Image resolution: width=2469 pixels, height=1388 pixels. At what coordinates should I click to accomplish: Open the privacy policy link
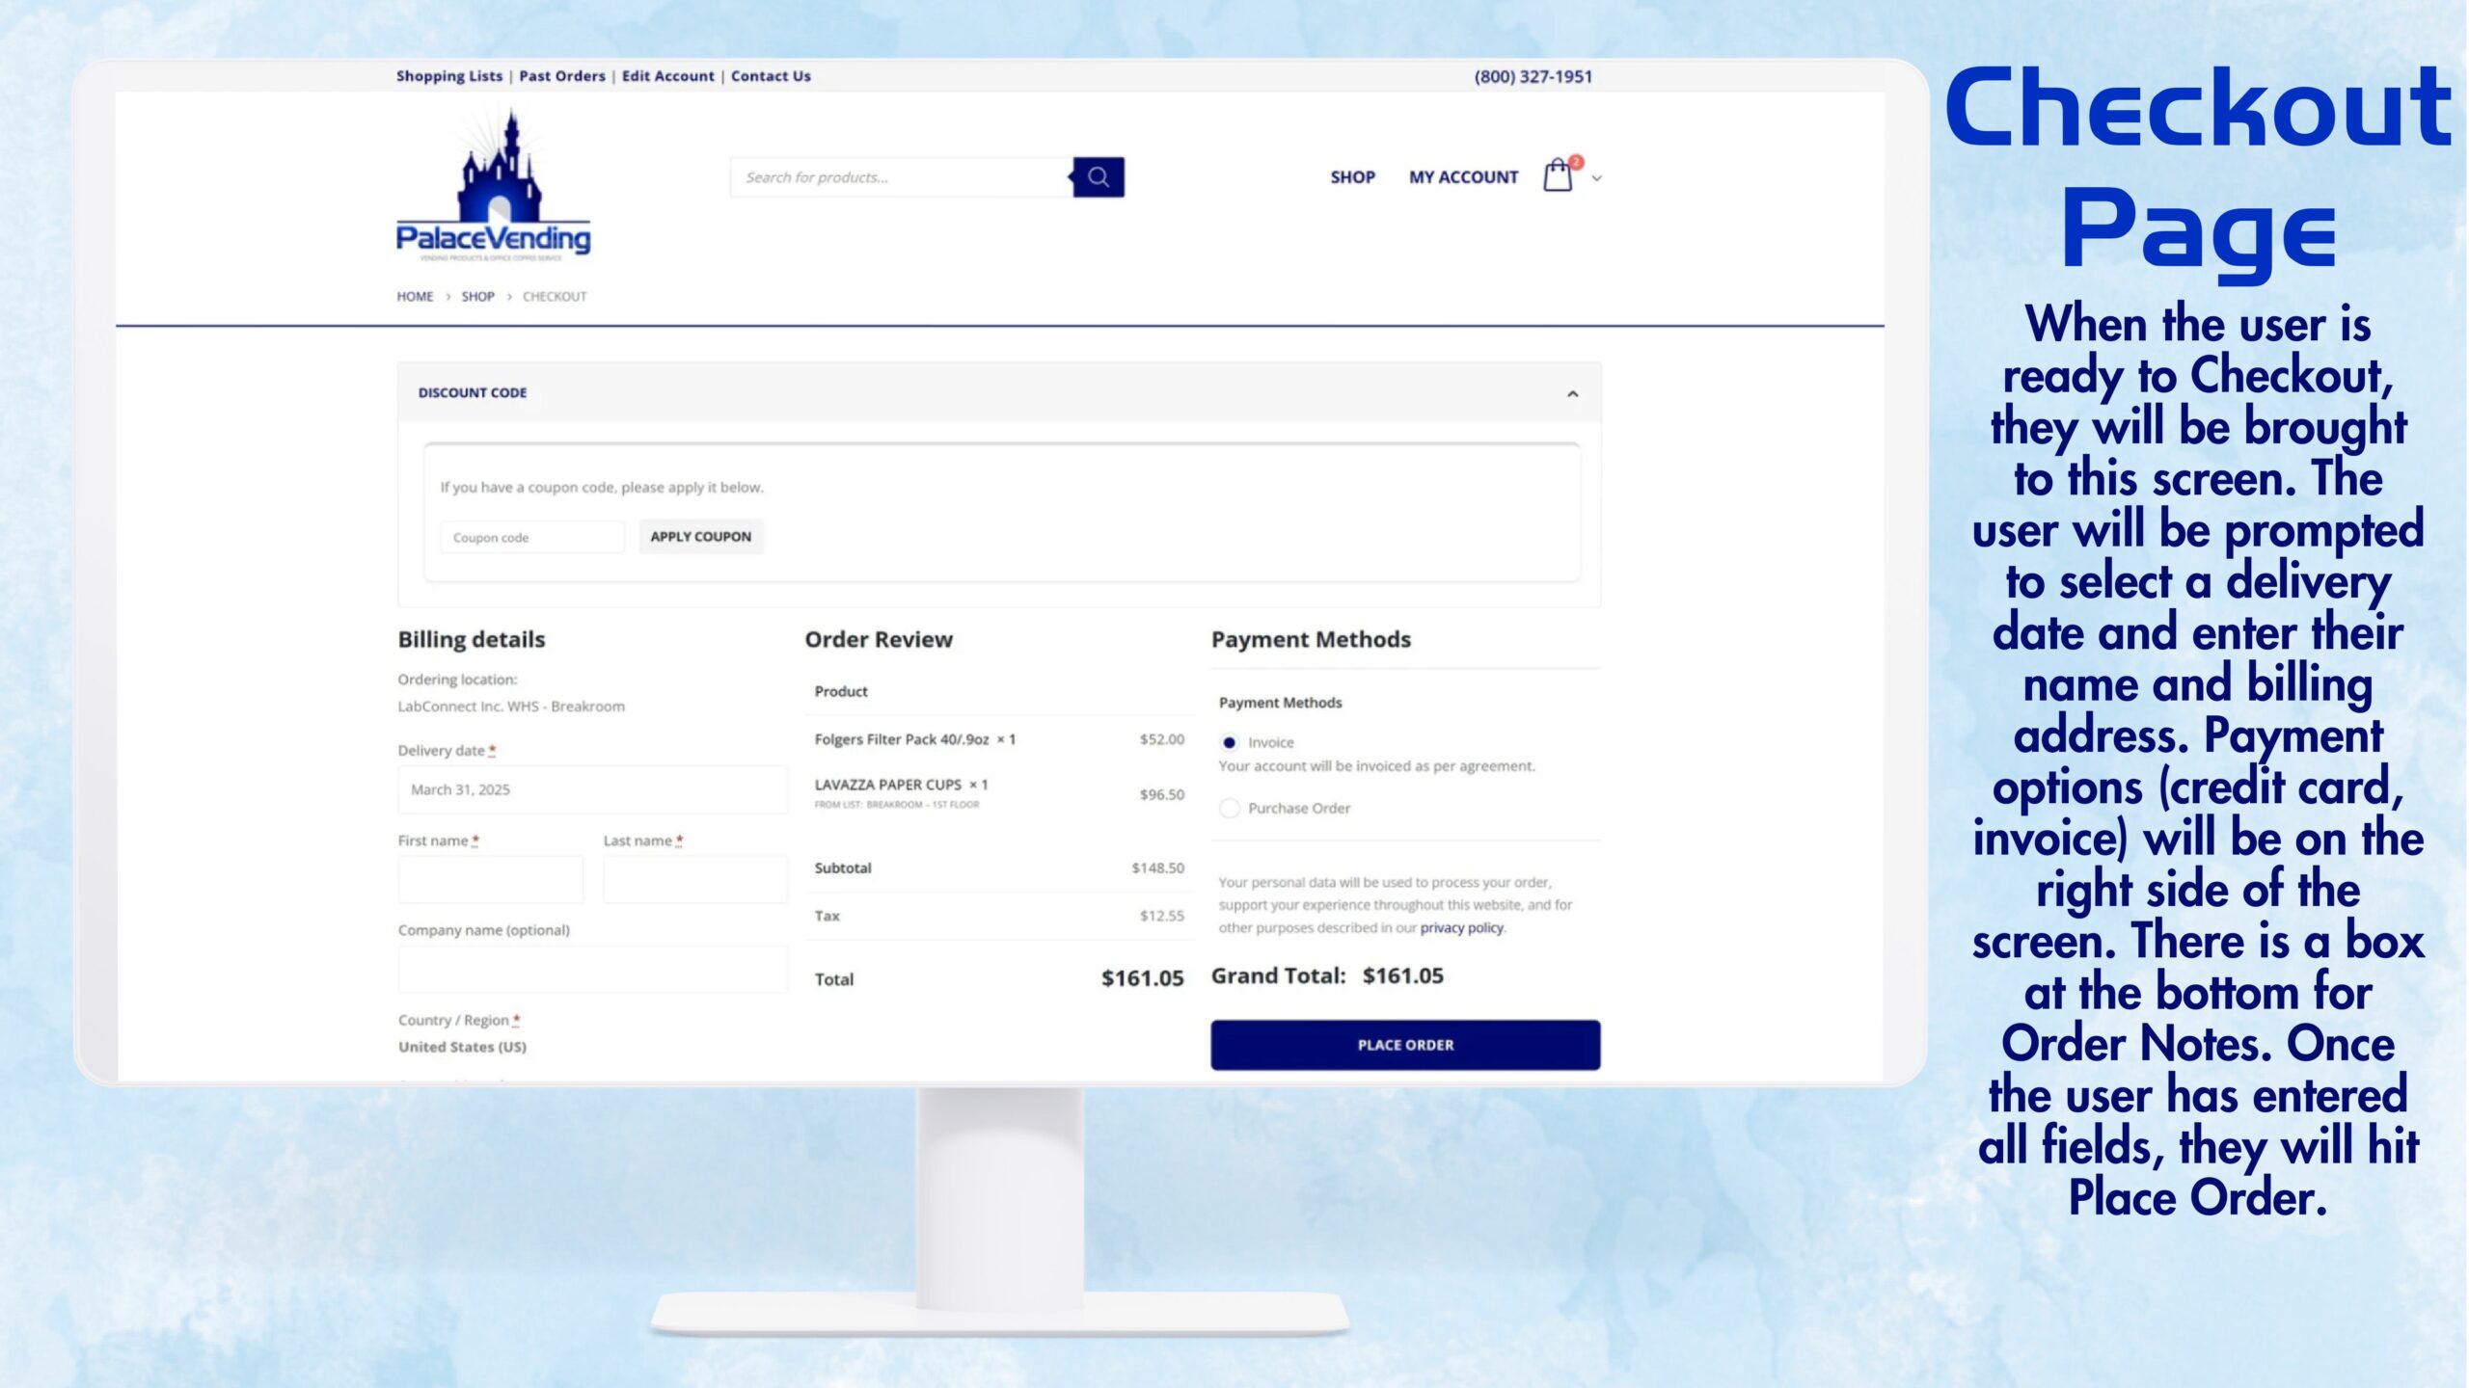[x=1461, y=927]
